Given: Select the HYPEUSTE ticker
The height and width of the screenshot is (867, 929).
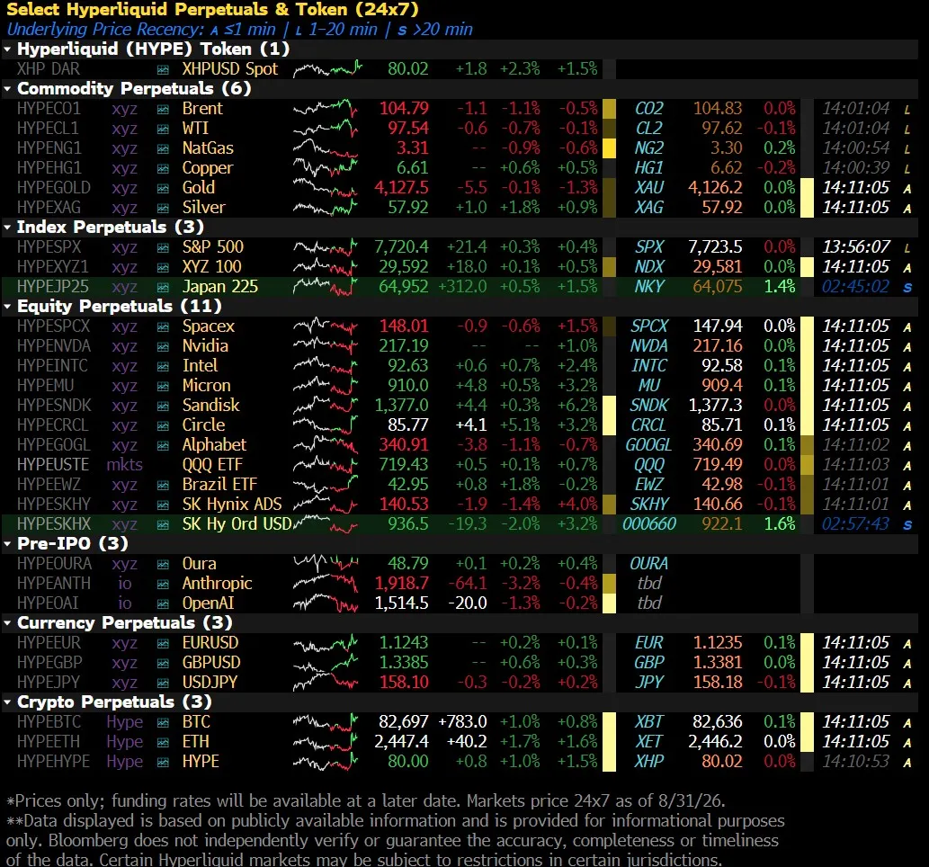Looking at the screenshot, I should (x=53, y=465).
